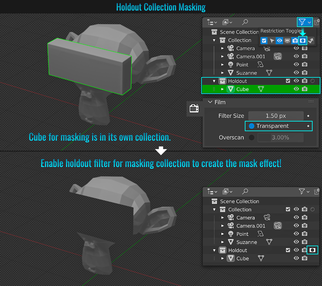Hide Suzanne via eye icon in upper outliner
Screen dimensions: 322x286
tap(296, 73)
